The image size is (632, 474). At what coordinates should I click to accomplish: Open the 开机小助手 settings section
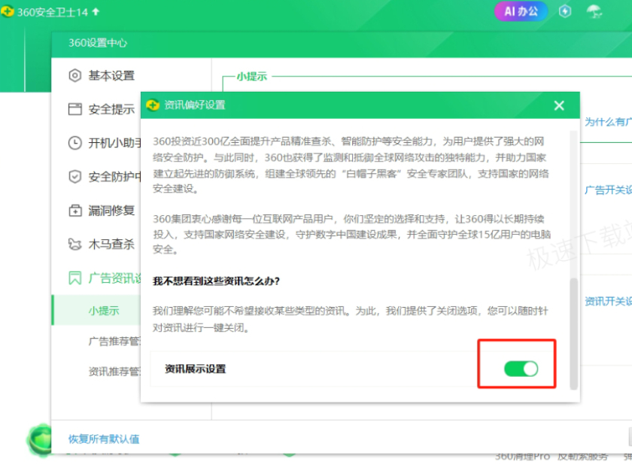tap(115, 143)
